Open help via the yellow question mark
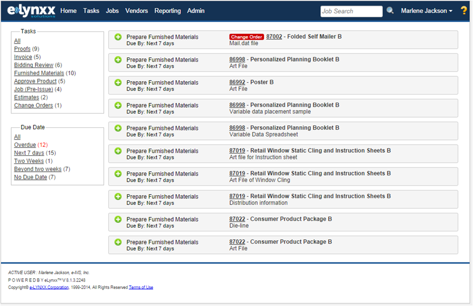 coord(463,11)
